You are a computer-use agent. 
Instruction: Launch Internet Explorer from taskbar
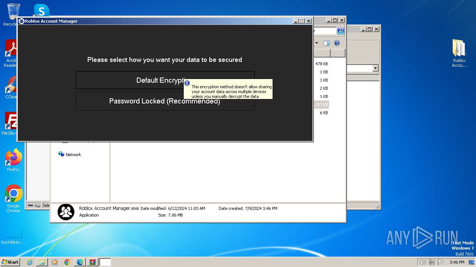[x=29, y=262]
